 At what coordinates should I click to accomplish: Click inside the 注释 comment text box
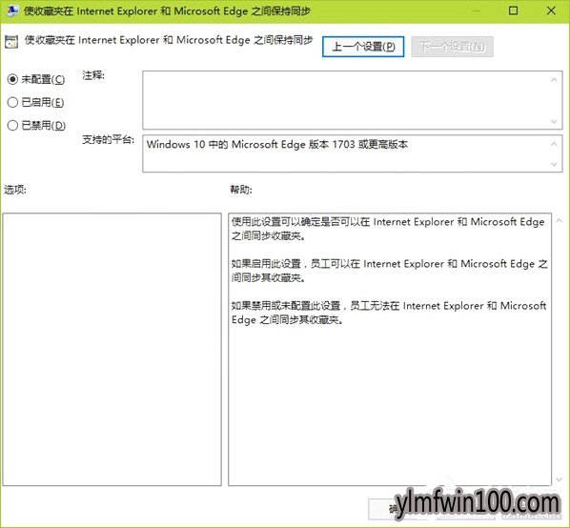(345, 100)
